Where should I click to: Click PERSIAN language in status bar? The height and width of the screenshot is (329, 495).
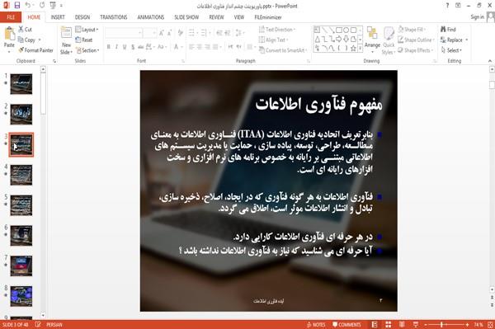[54, 325]
